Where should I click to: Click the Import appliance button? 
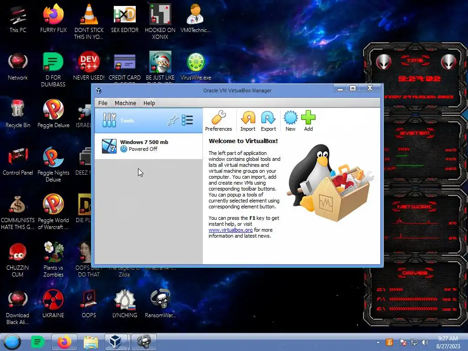pos(248,121)
